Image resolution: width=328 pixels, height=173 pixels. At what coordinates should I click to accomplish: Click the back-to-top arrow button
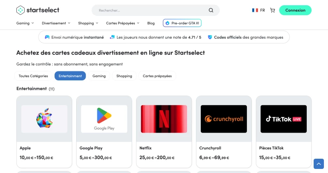tap(319, 164)
